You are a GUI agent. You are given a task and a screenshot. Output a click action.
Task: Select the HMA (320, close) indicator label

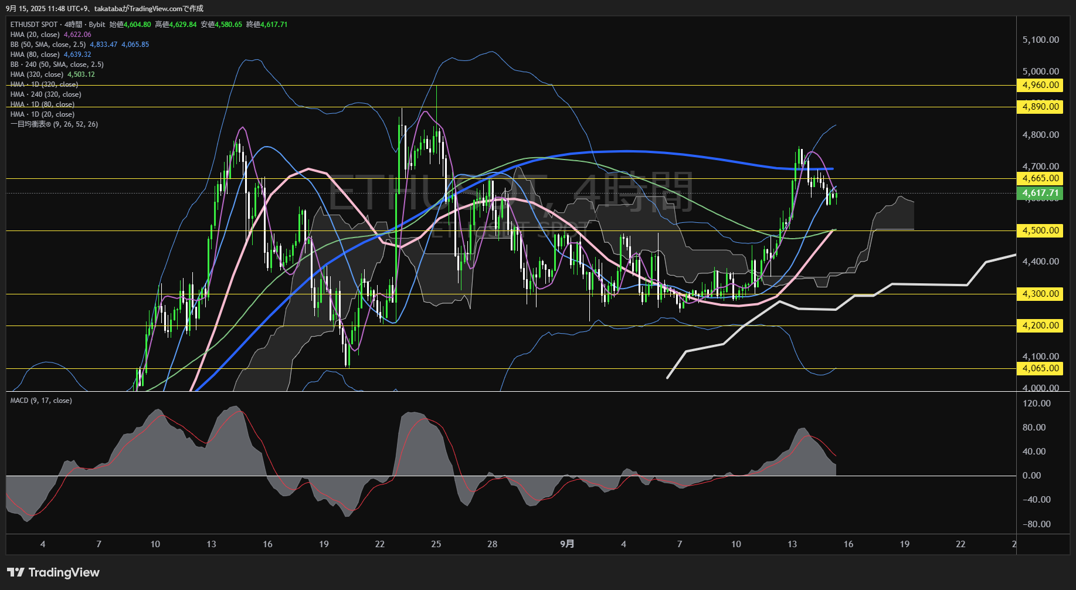pos(37,74)
